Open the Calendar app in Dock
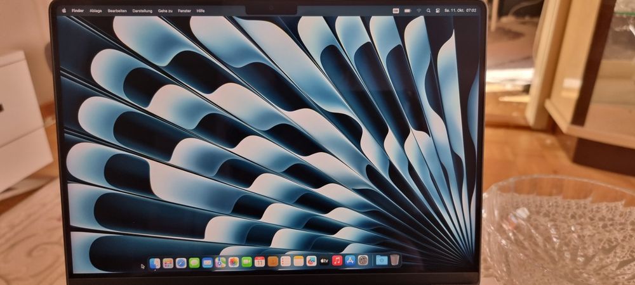This screenshot has width=635, height=285. 260,262
